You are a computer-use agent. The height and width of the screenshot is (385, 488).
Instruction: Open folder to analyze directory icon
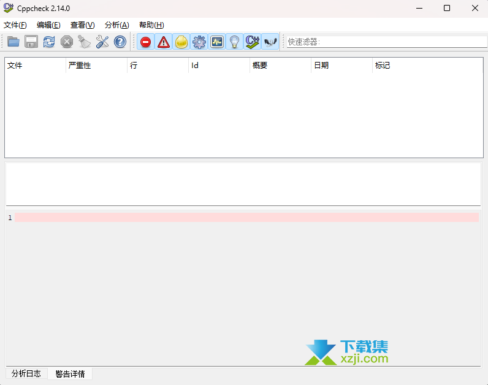pos(13,42)
